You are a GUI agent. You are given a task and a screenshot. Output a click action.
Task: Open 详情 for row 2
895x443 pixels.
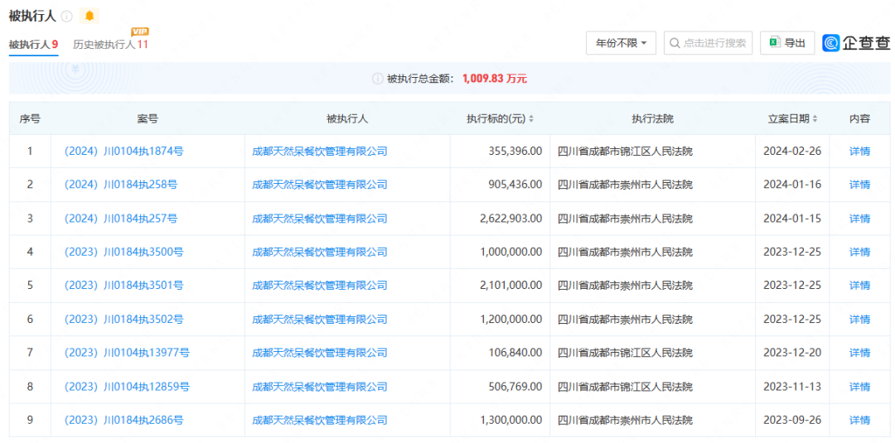859,185
